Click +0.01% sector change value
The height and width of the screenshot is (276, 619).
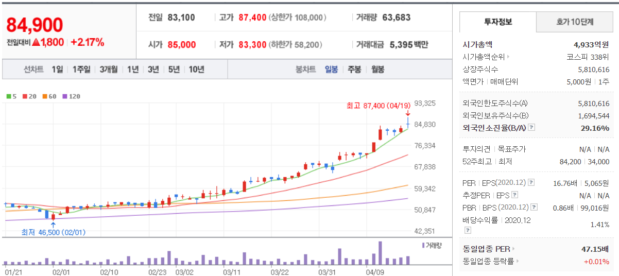[597, 261]
